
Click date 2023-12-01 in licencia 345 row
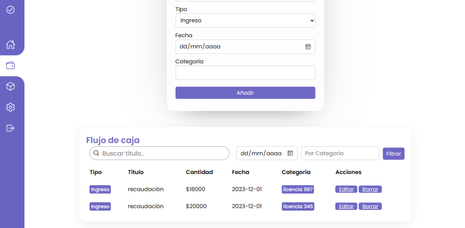click(x=246, y=207)
